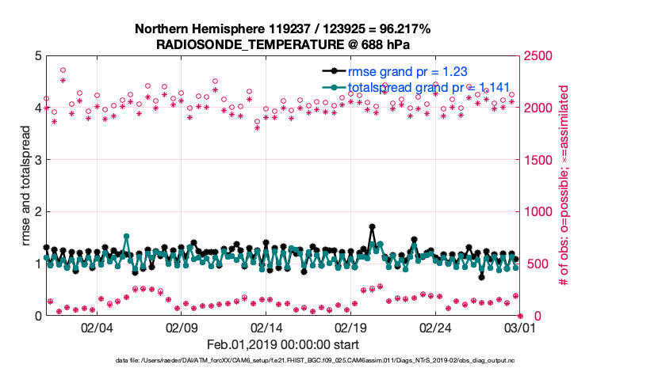The image size is (658, 372).
Task: Click the teal totalspread legend line marker
Action: coord(336,87)
